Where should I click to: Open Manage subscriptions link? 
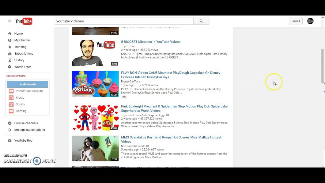(x=29, y=130)
